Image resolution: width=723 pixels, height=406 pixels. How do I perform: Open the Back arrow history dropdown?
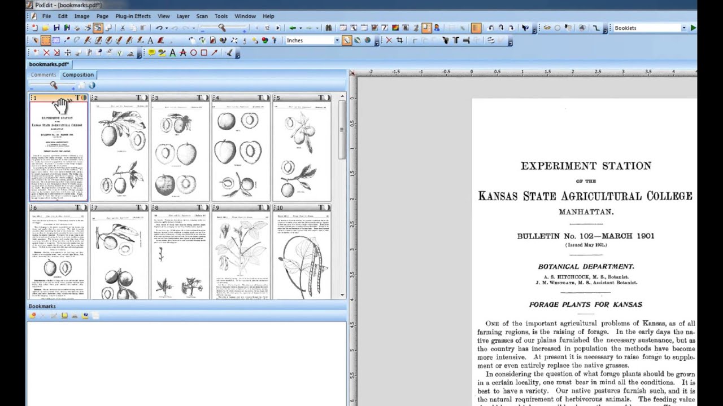pos(300,28)
